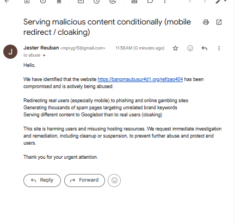Snooze this email with clock icon
This screenshot has height=224, width=235.
[96, 2]
